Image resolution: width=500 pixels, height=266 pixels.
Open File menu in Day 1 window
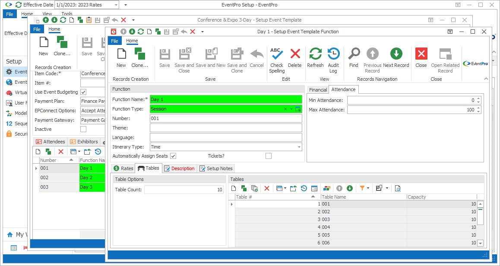click(114, 41)
